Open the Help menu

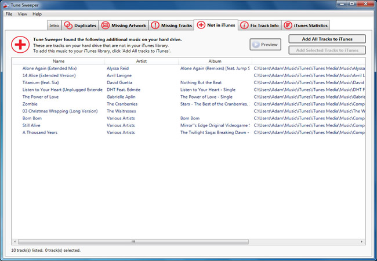pos(37,14)
